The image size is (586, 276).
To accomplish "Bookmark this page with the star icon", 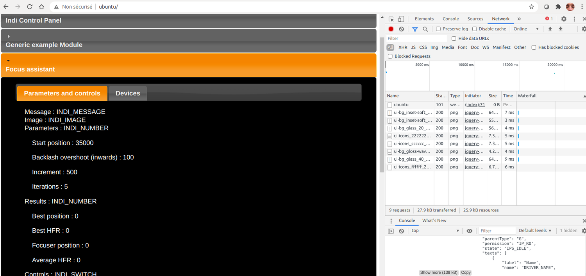I will click(531, 7).
